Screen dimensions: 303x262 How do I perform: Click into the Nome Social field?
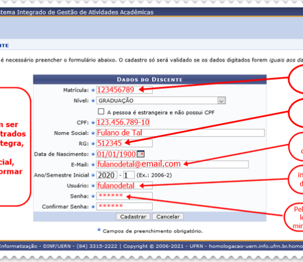click(x=180, y=133)
